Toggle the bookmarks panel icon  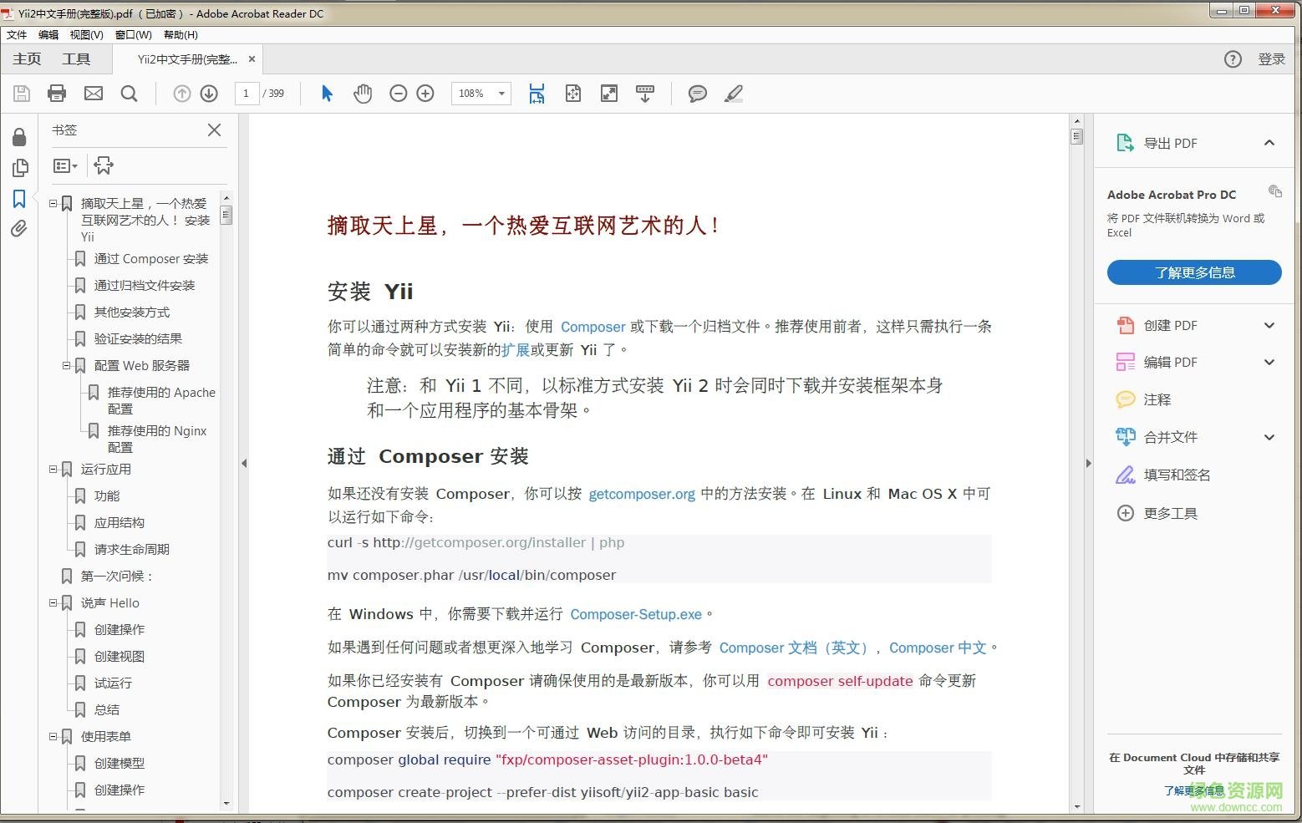pyautogui.click(x=19, y=199)
